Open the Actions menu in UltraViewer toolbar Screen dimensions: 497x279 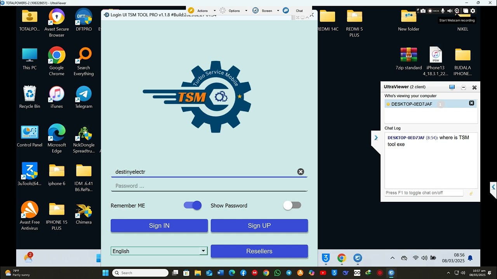[x=202, y=11]
